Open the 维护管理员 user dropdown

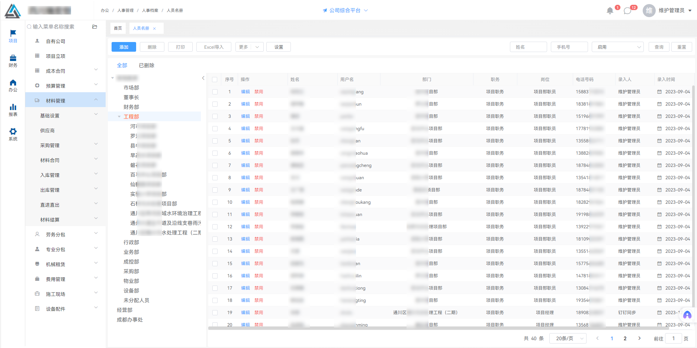coord(675,10)
